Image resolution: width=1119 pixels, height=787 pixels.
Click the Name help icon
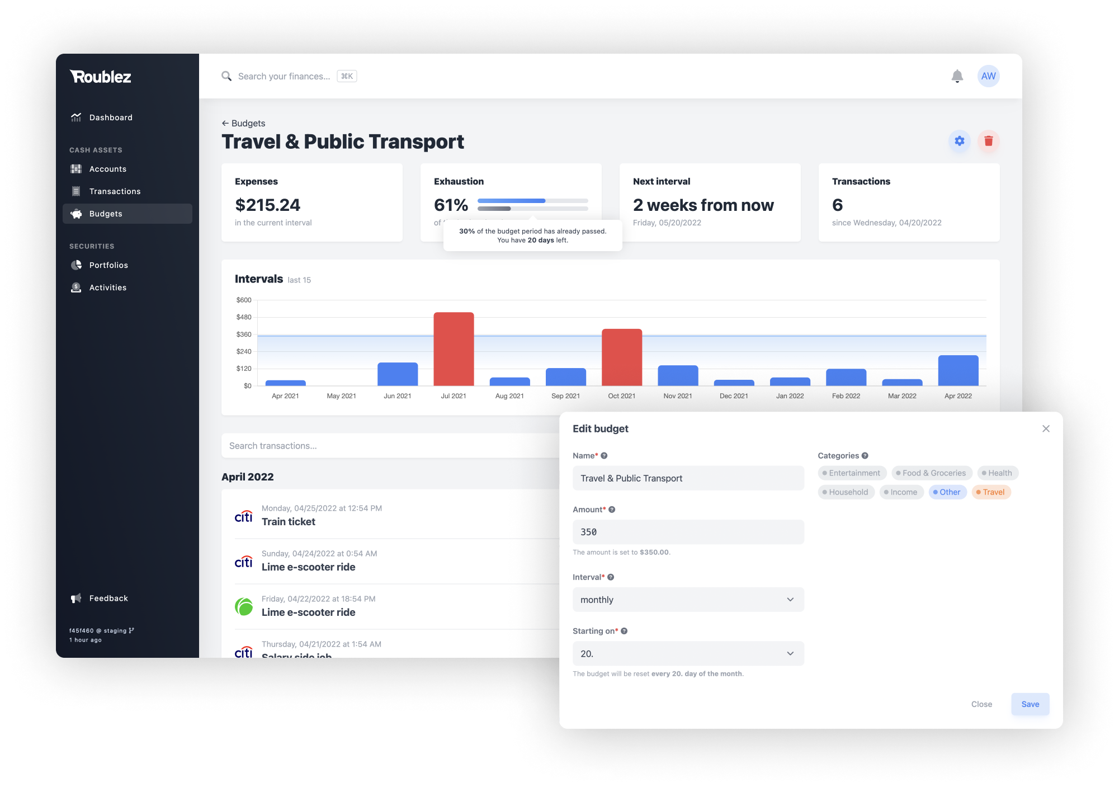pyautogui.click(x=604, y=456)
